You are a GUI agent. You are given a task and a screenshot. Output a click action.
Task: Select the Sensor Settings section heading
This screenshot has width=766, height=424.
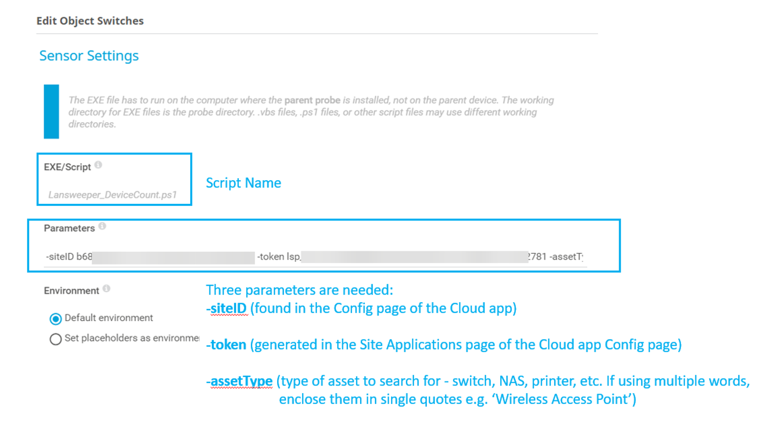coord(89,55)
